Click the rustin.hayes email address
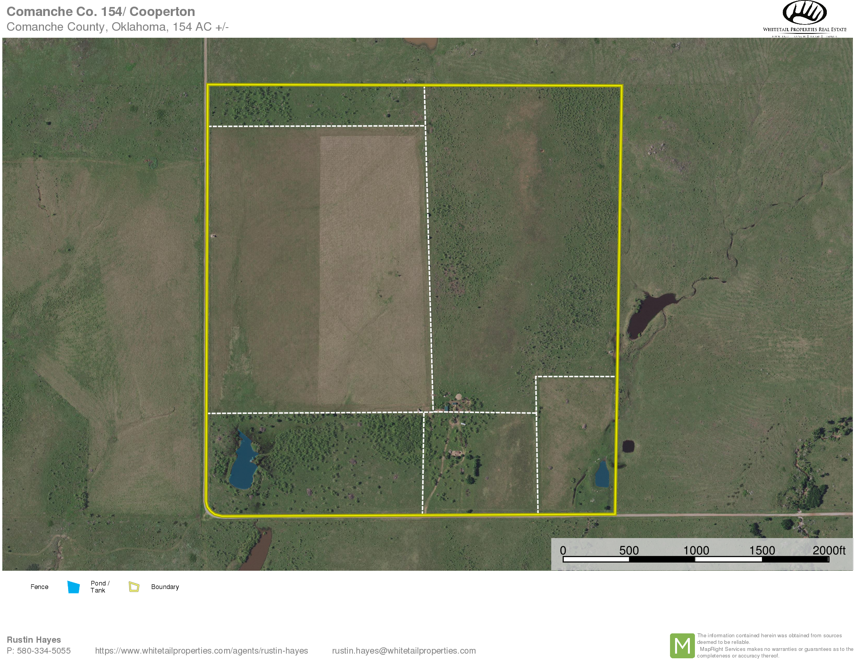Viewport: 856px width, 661px height. tap(404, 650)
